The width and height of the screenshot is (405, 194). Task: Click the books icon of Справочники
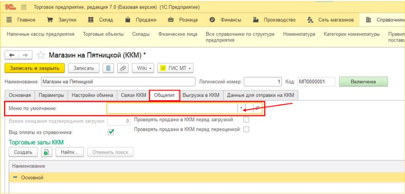(x=368, y=20)
